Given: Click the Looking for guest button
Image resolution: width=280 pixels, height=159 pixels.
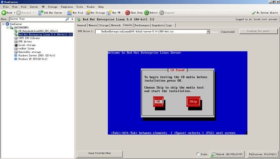Looking at the screenshot, I should (x=258, y=31).
